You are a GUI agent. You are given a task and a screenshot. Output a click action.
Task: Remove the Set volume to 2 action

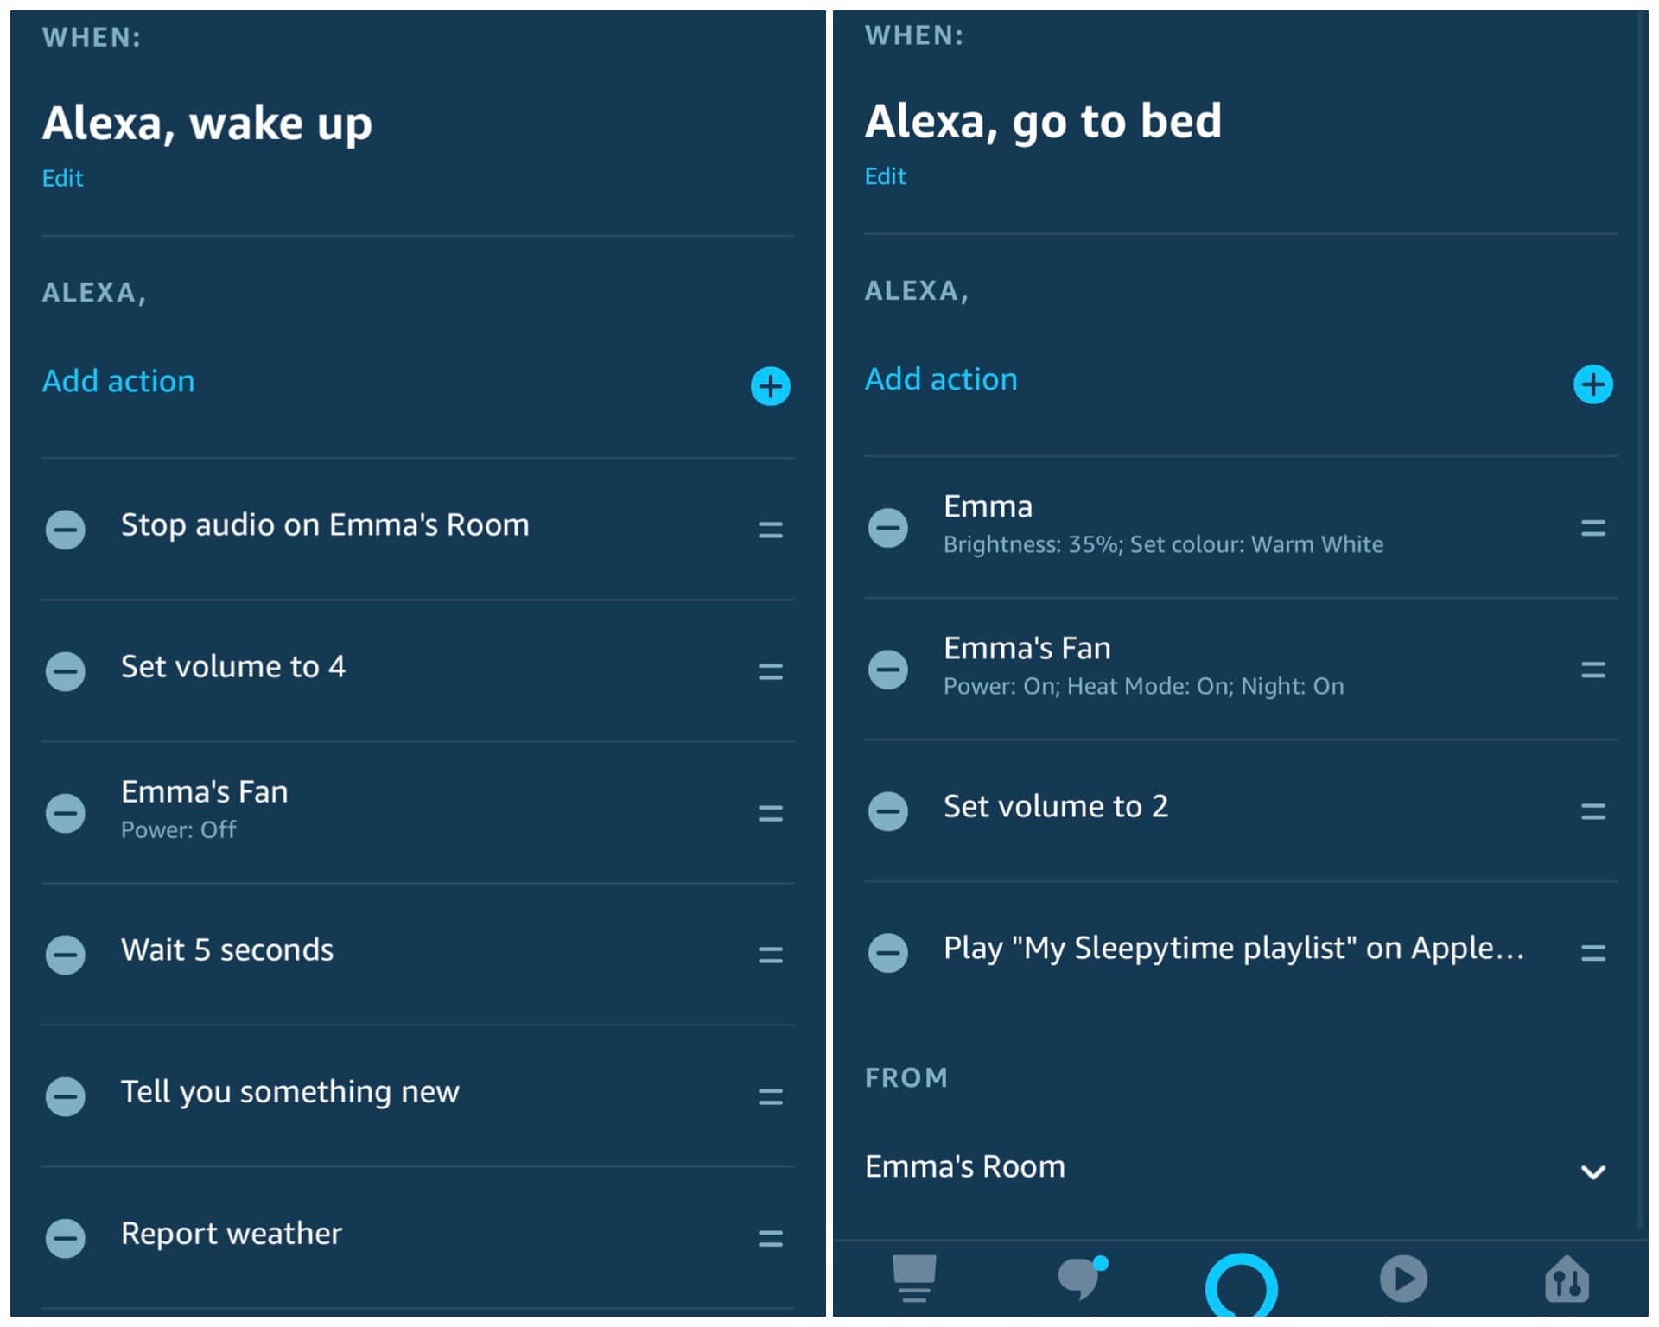click(889, 811)
